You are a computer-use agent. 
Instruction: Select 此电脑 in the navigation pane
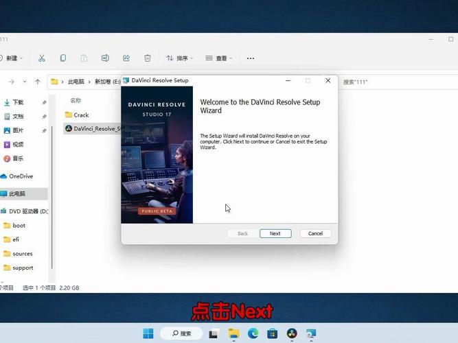coord(23,194)
